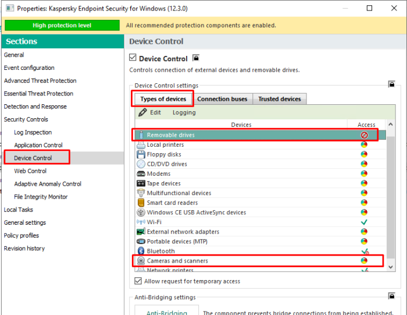407x315 pixels.
Task: Open the Policy profiles section
Action: pyautogui.click(x=22, y=235)
